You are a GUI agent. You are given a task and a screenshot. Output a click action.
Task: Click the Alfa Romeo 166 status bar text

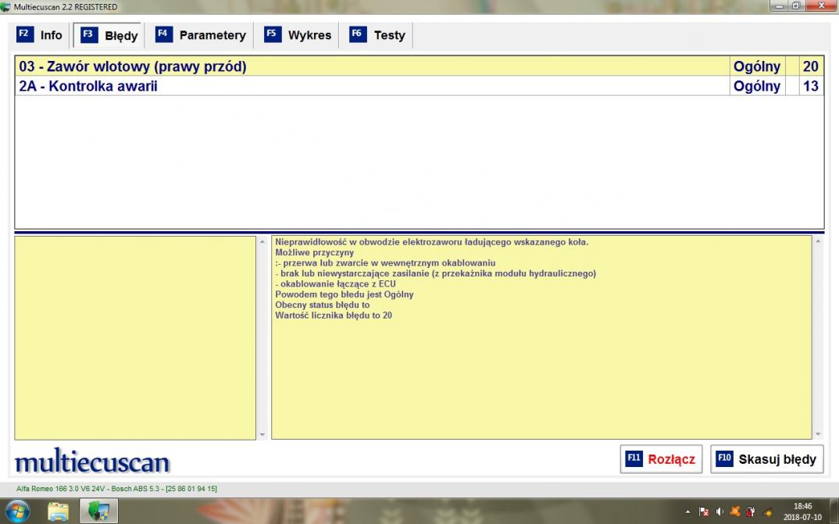116,489
